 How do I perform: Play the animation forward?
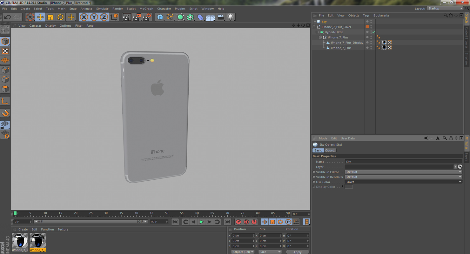click(x=201, y=222)
